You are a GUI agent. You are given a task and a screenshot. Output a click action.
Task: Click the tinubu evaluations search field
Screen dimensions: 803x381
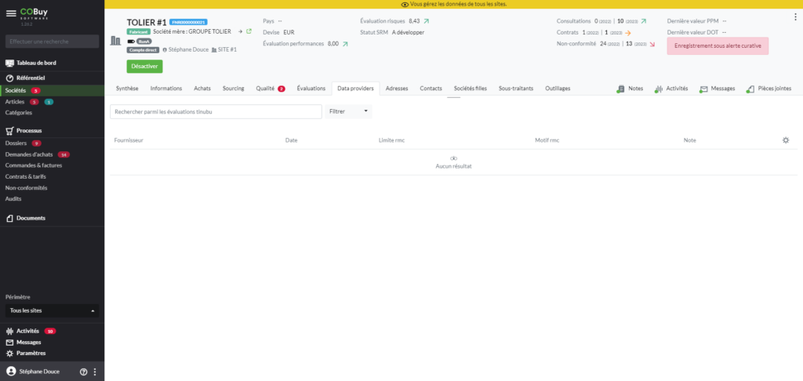[x=216, y=112]
